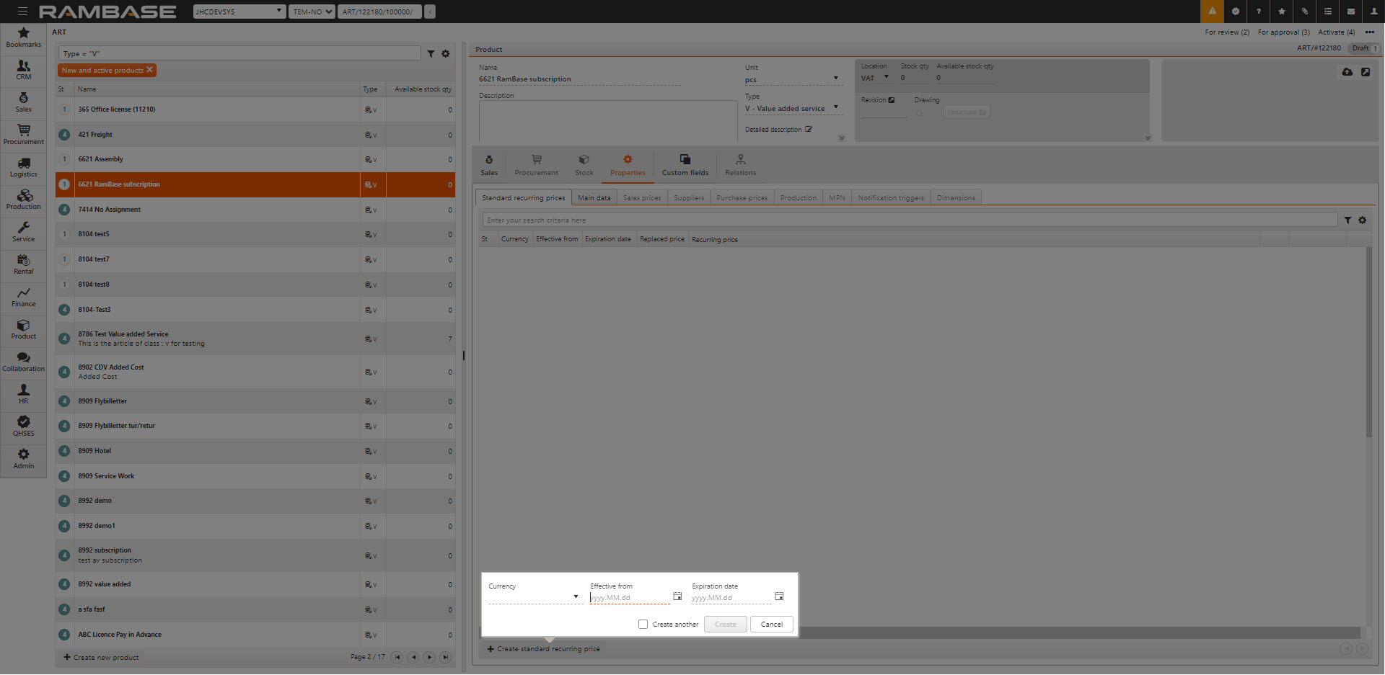Click the Effective from date field
Image resolution: width=1385 pixels, height=675 pixels.
pyautogui.click(x=628, y=597)
